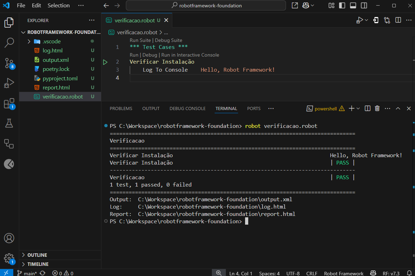Screen dimensions: 415x276
Task: Open the Run and Debug view
Action: [x=9, y=83]
